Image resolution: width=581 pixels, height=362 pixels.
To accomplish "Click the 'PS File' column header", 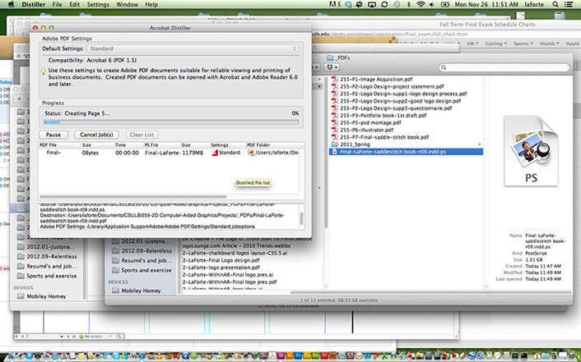I will click(x=151, y=145).
